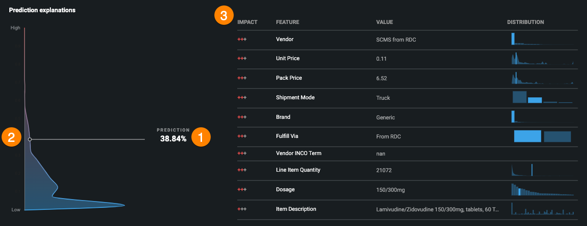Click the orange number 2 callout badge
The height and width of the screenshot is (226, 587).
(x=12, y=137)
